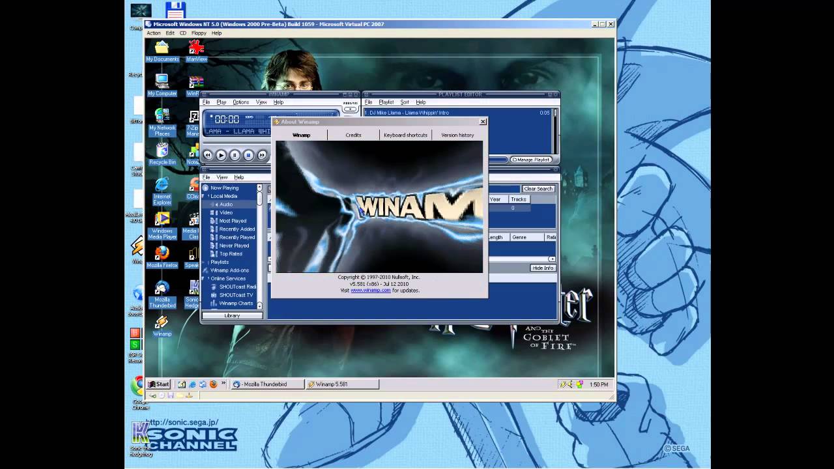The image size is (834, 469).
Task: Expand the quick launch overflow chevron
Action: [223, 383]
